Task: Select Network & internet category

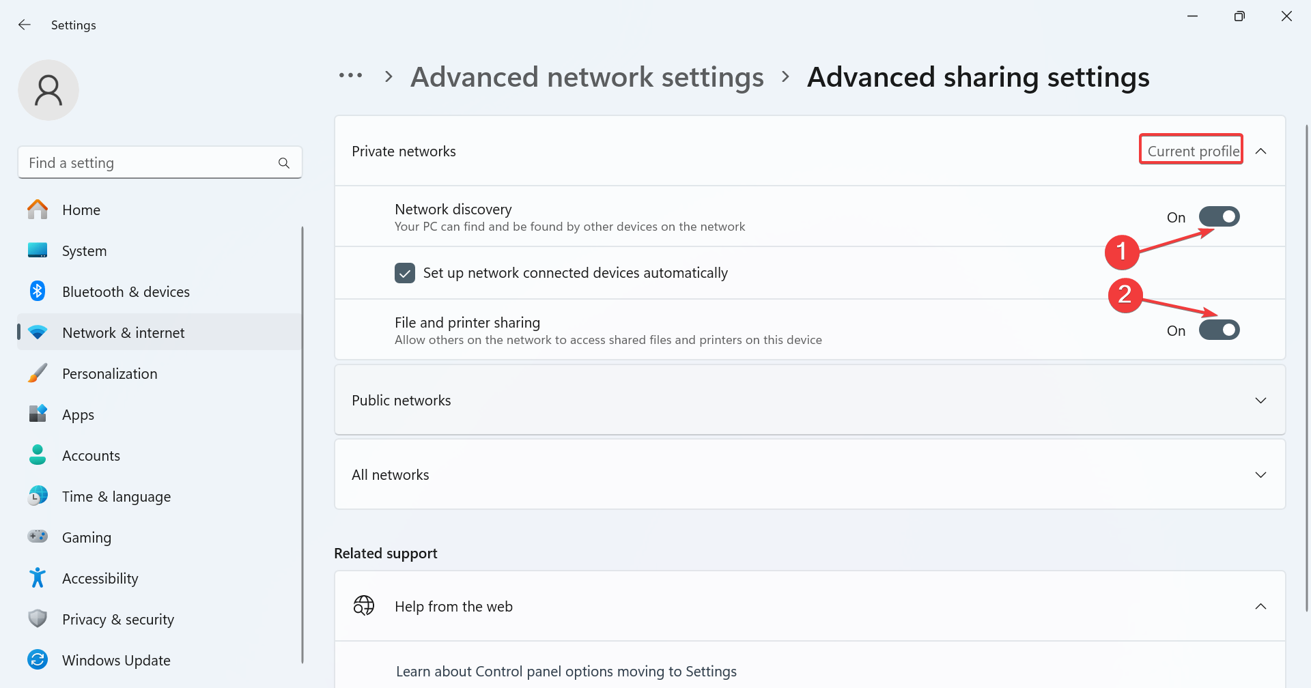Action: click(x=160, y=332)
